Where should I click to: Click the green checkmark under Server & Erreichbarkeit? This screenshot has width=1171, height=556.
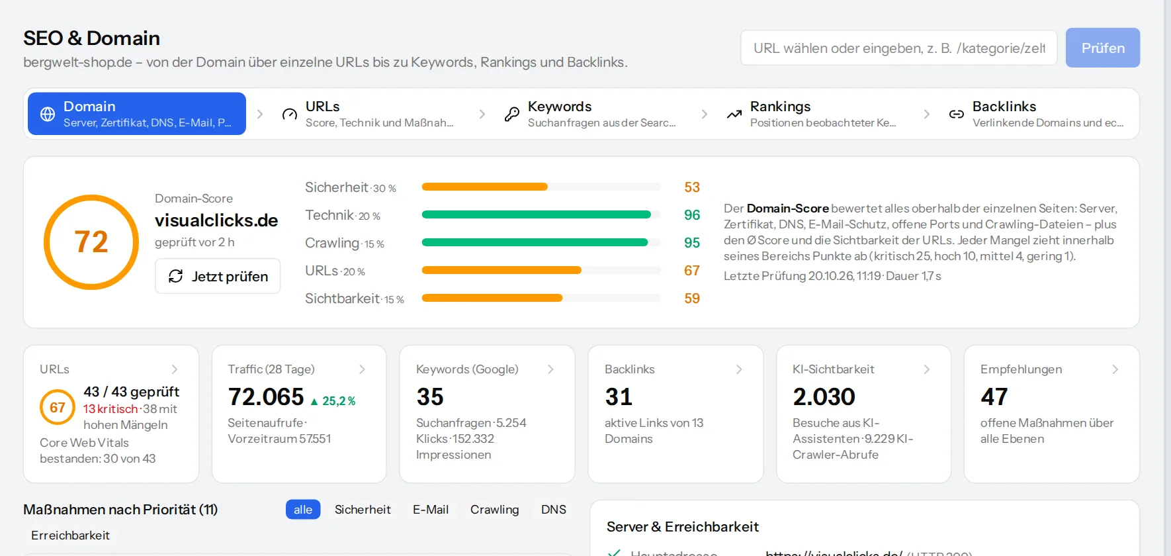coord(614,553)
